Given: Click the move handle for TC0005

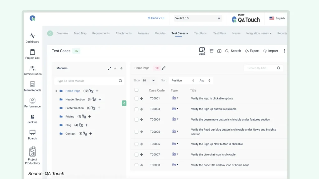Looking at the screenshot, I should [142, 132].
